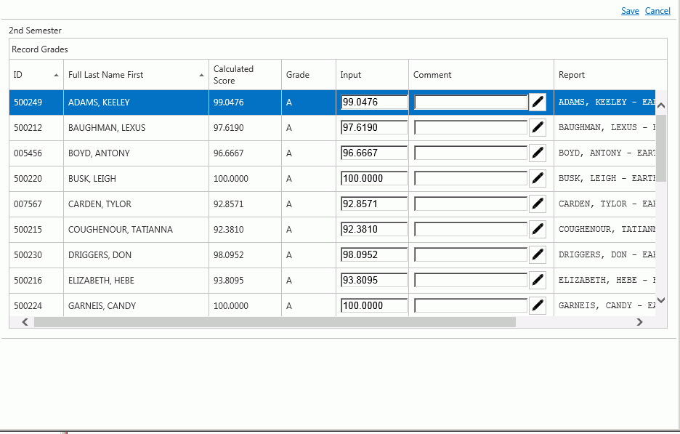Open comment editor pencil for BAUGHMAN, LEXUS
680x434 pixels.
coord(538,128)
